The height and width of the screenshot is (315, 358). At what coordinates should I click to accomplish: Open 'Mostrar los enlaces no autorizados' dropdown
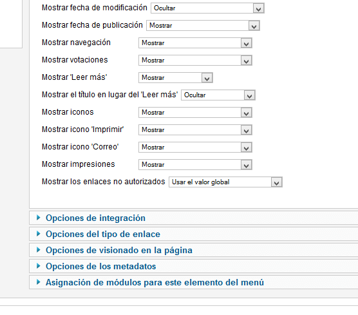[225, 182]
